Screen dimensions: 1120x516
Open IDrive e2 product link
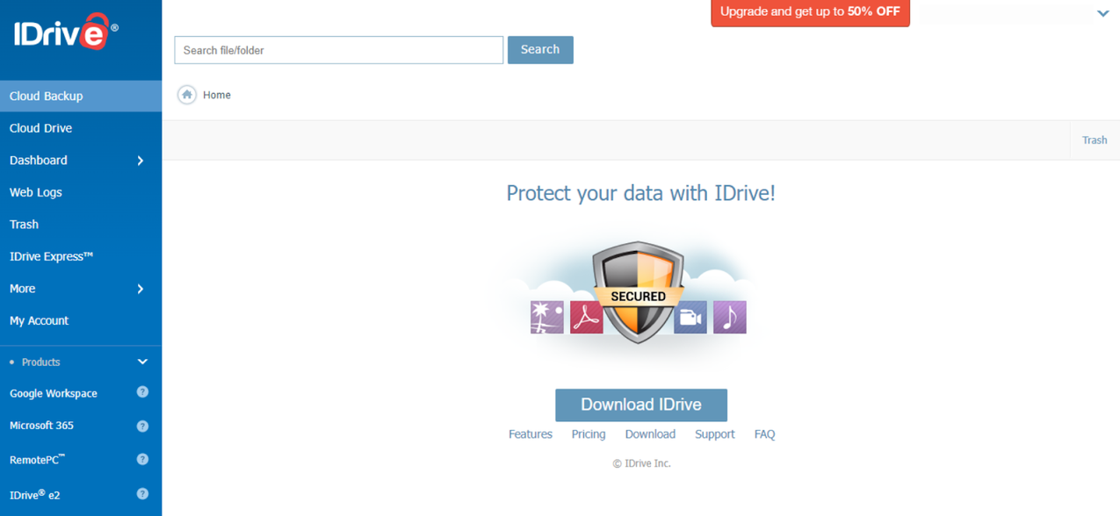(35, 494)
